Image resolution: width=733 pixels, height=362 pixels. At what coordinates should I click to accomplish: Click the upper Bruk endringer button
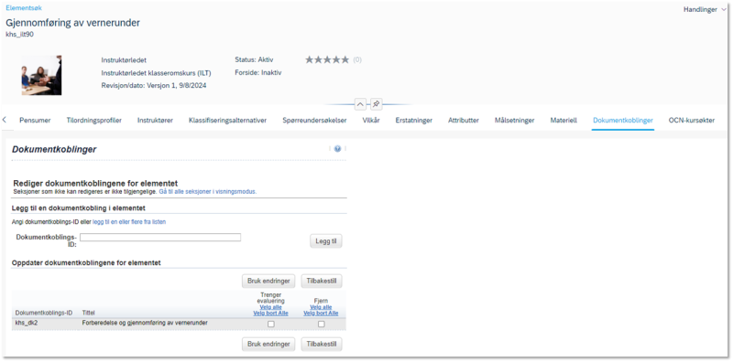268,282
